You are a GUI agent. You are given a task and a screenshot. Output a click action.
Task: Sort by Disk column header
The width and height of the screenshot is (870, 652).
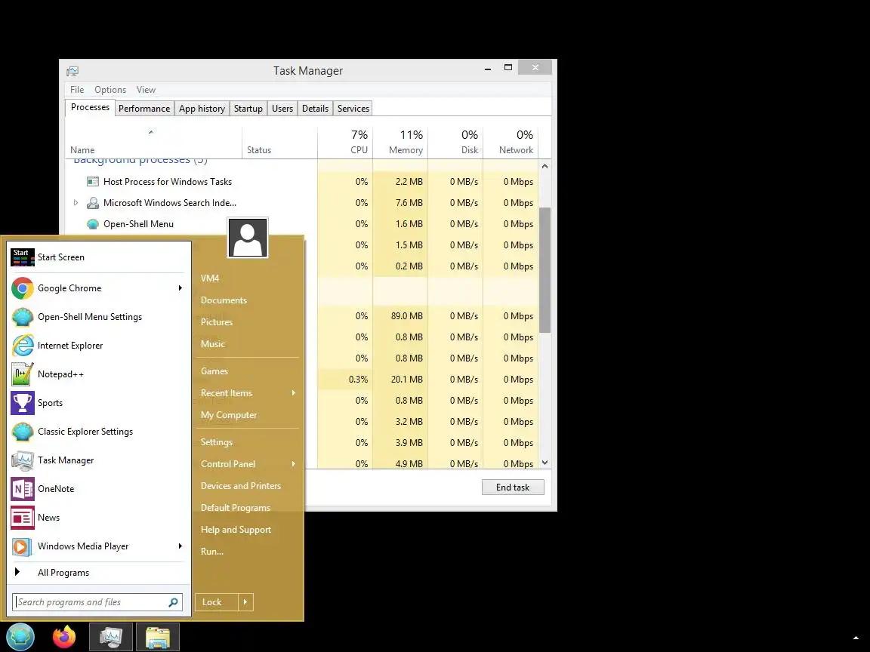pyautogui.click(x=455, y=143)
